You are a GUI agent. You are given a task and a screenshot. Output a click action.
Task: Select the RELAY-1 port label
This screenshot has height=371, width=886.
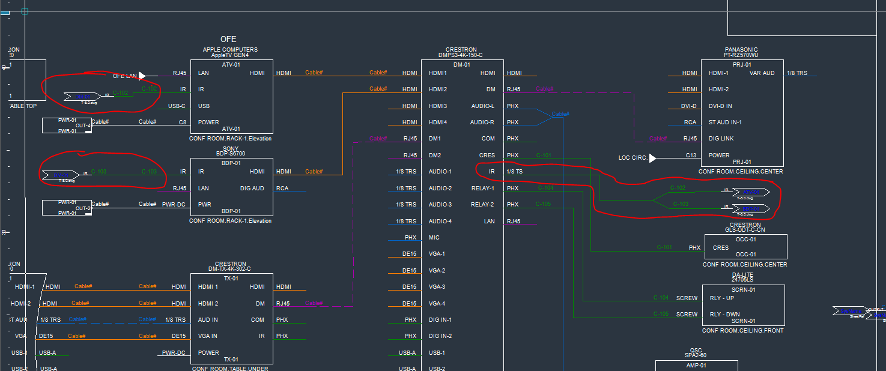483,188
